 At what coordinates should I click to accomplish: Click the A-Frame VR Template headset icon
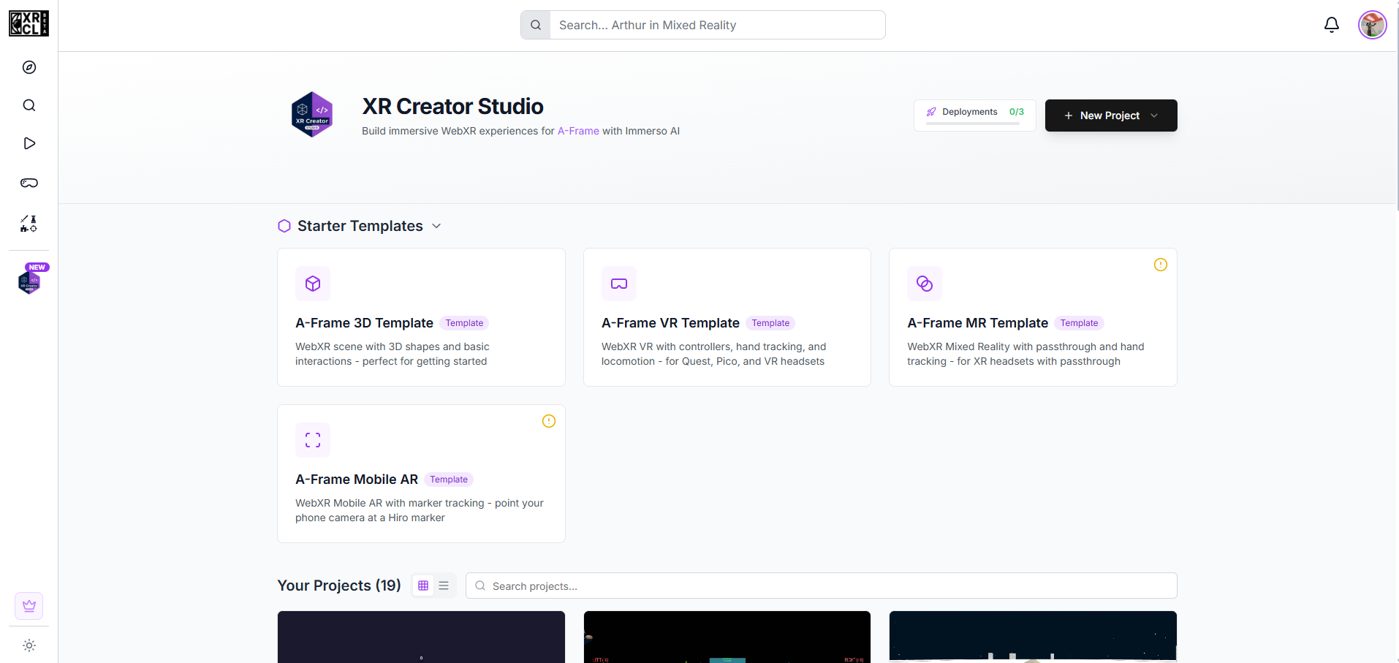(x=619, y=284)
